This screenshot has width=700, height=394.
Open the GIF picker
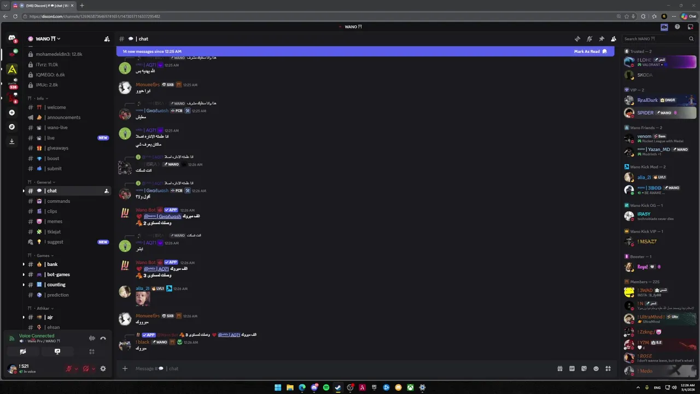click(572, 369)
